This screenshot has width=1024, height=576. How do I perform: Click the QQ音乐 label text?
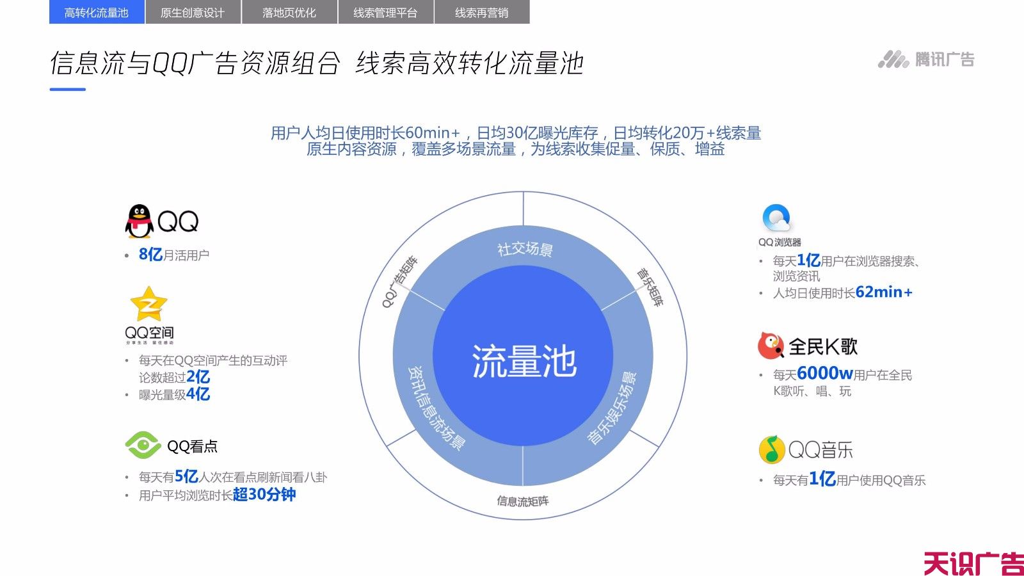[820, 450]
